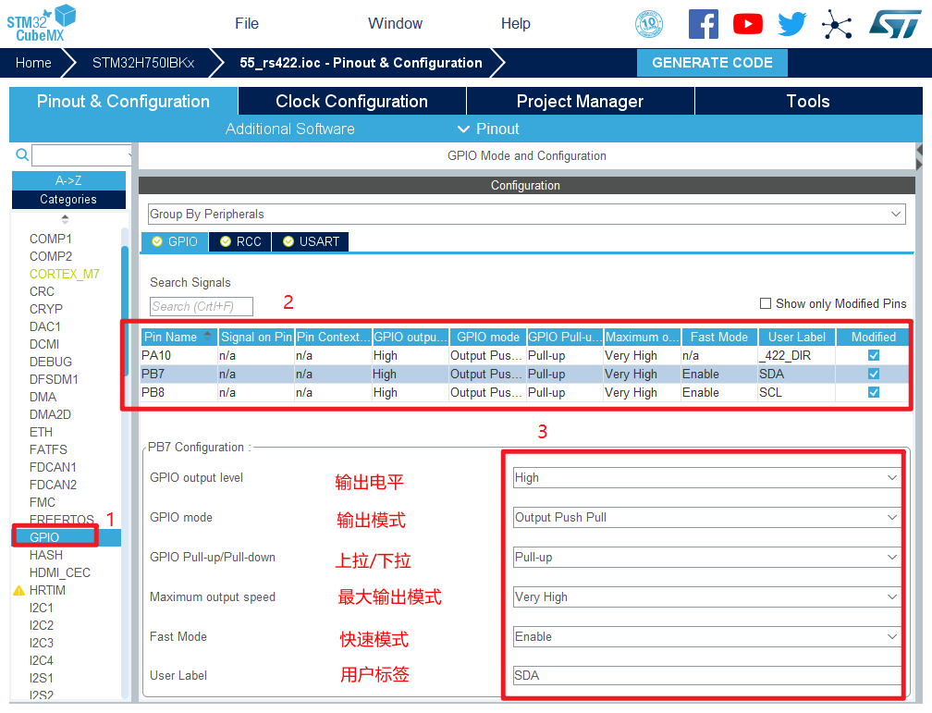Open the USART tab
Image resolution: width=932 pixels, height=713 pixels.
310,241
